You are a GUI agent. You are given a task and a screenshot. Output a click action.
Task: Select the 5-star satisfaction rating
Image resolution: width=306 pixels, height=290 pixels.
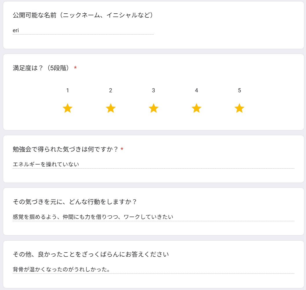(x=239, y=108)
